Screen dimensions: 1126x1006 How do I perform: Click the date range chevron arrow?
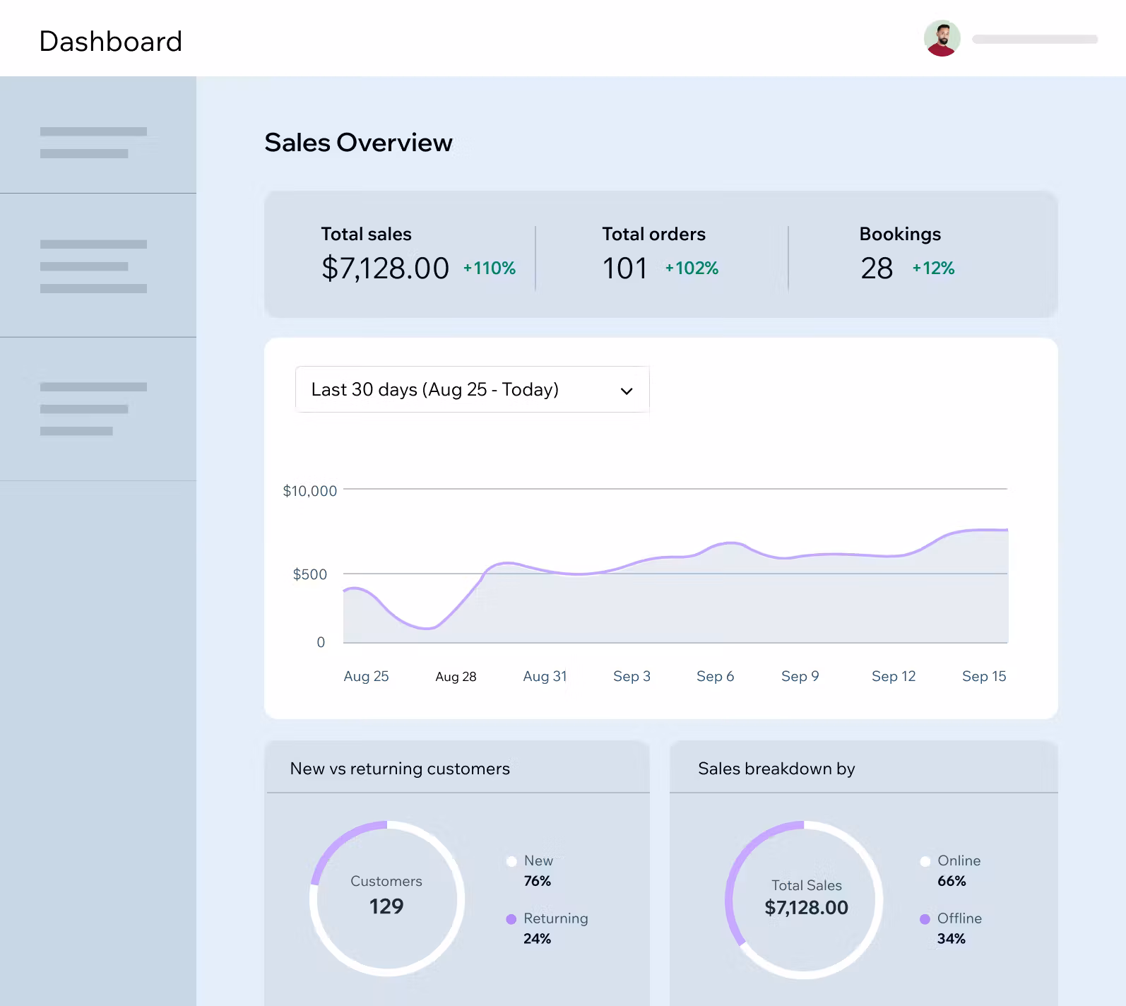tap(626, 391)
